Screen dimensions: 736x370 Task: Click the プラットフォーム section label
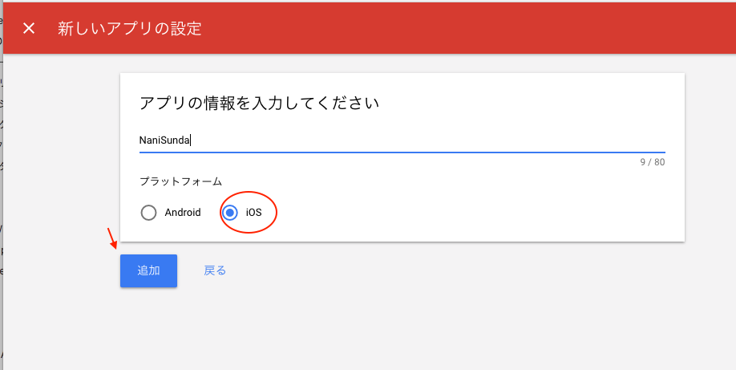[180, 181]
